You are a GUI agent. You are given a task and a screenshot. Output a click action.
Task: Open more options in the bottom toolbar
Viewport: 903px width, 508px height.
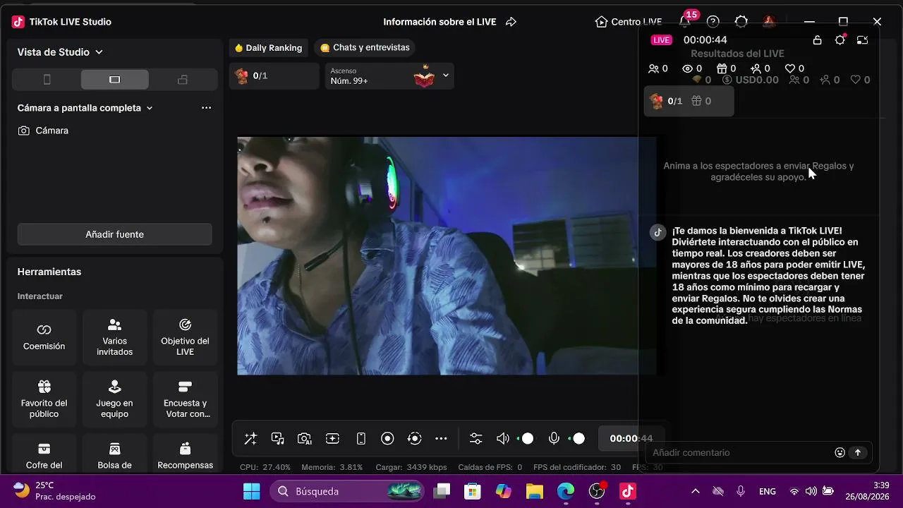click(441, 439)
